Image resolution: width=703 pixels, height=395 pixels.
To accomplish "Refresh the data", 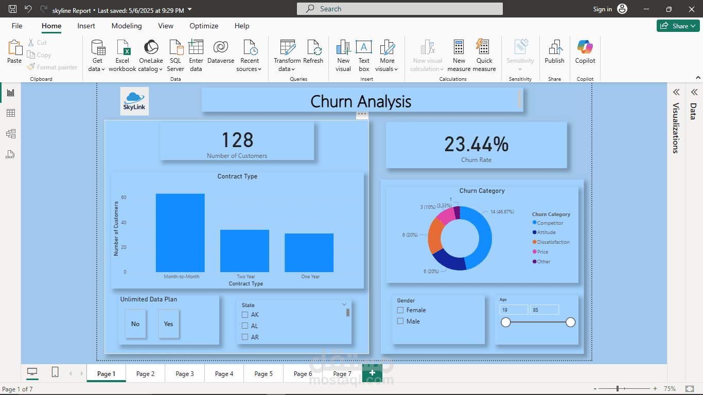I will tap(313, 52).
